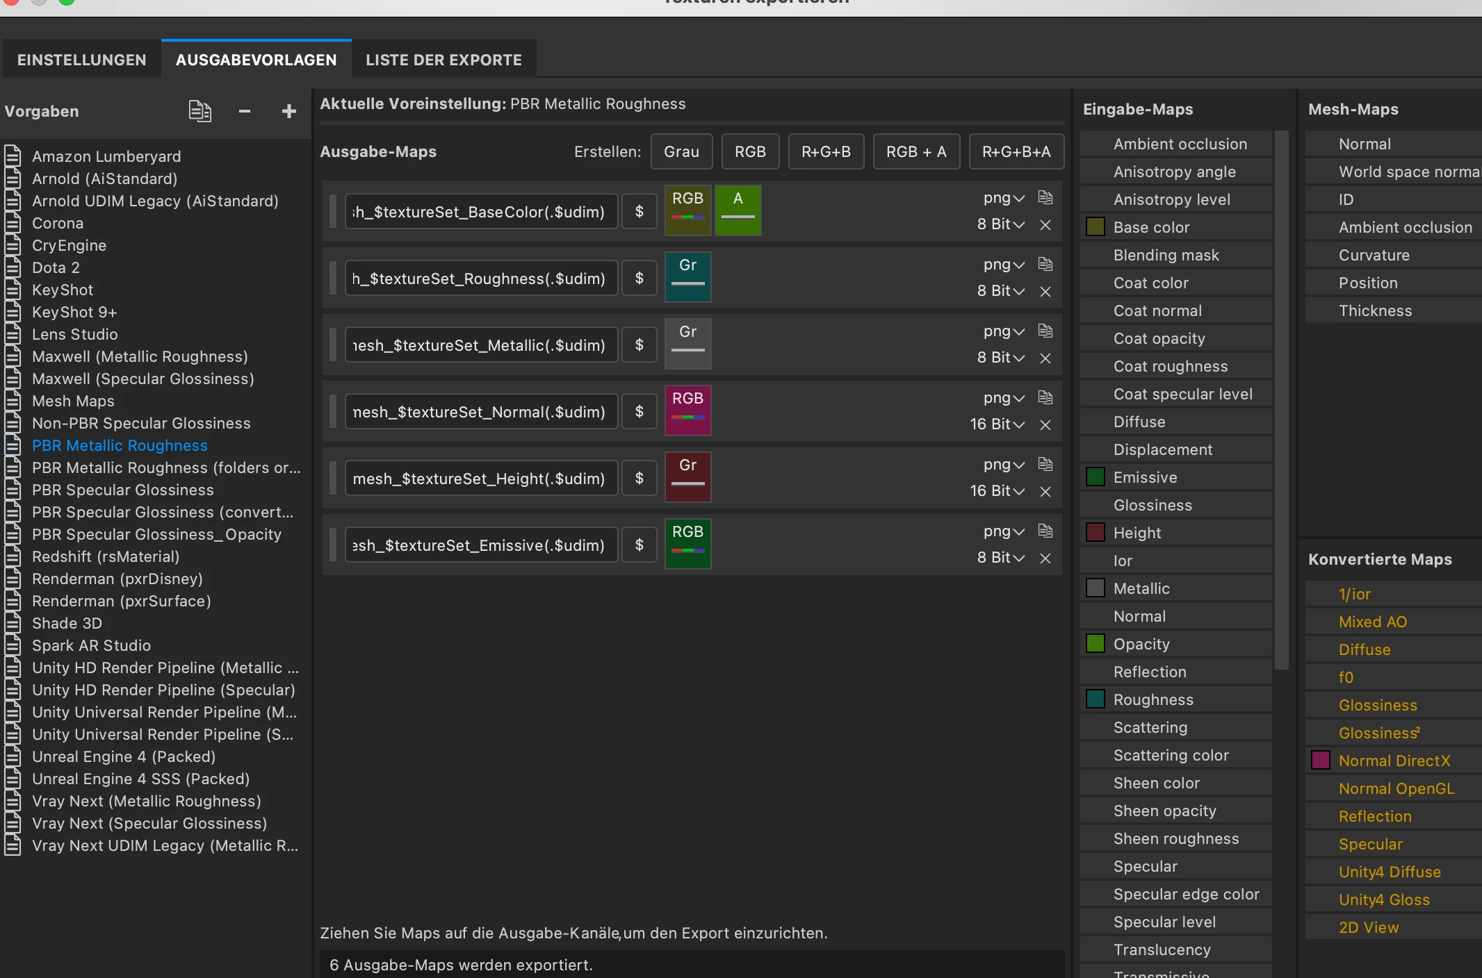Screen dimensions: 1482x978
Task: Create an R+G+B output map
Action: click(x=825, y=151)
